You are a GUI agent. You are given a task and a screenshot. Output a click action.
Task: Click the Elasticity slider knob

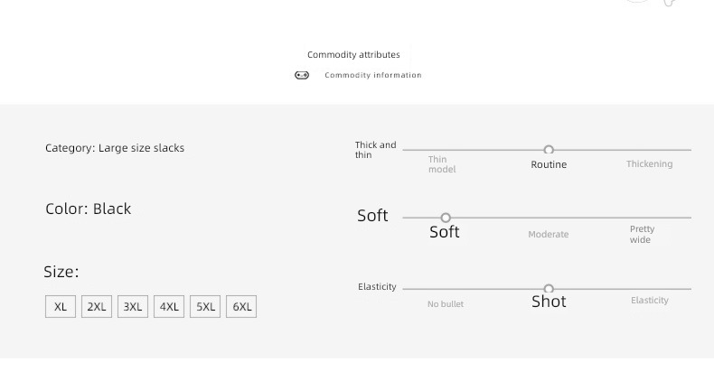[549, 289]
